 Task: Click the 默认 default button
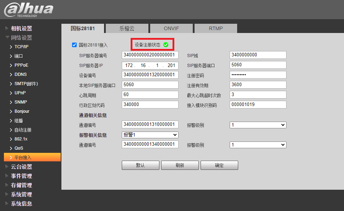click(140, 165)
